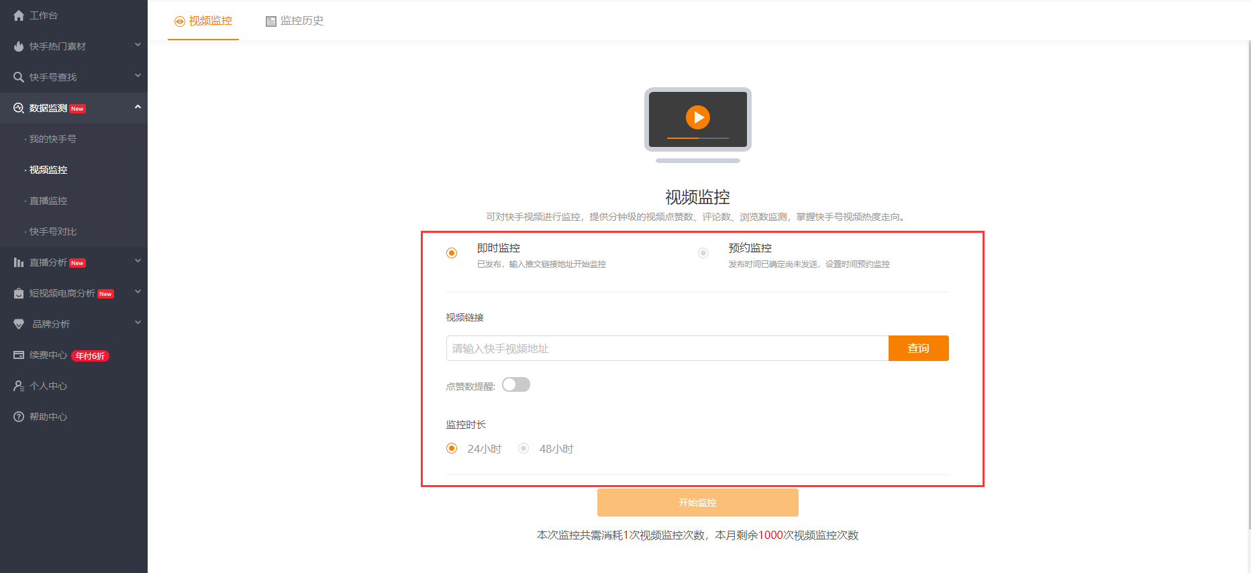Viewport: 1251px width, 573px height.
Task: Click the flame icon for 快手热门素材
Action: coord(19,46)
